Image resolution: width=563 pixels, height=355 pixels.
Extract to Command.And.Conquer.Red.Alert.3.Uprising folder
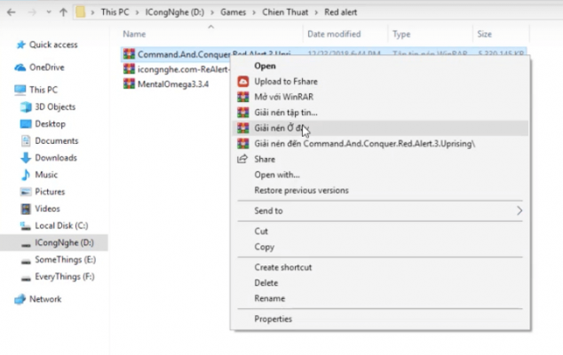tap(364, 144)
